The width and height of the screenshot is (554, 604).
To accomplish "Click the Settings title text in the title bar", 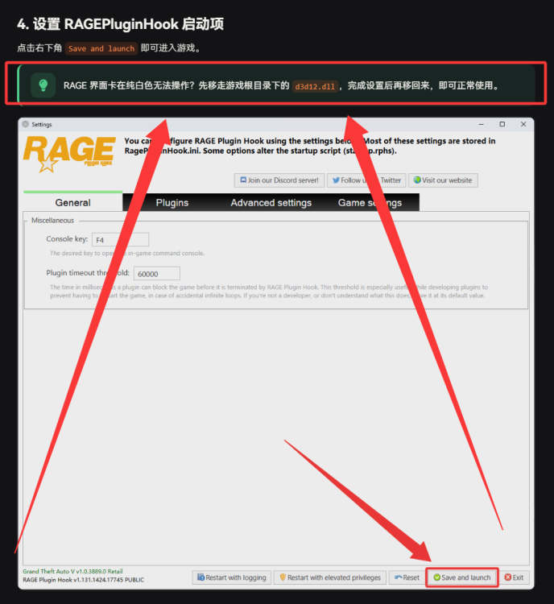I will [42, 124].
